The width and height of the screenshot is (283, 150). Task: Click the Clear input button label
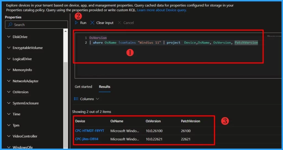[105, 23]
